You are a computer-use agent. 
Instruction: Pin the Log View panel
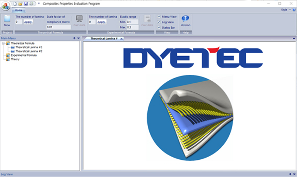[x=290, y=174]
